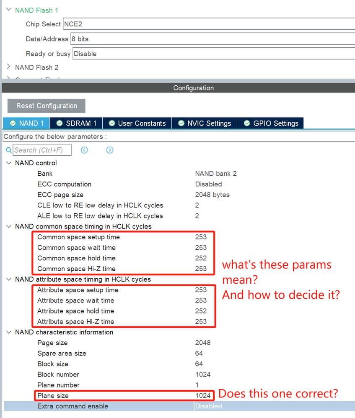Screen dimensions: 355x418
Task: Click the Bank parameter label
Action: tap(45, 174)
